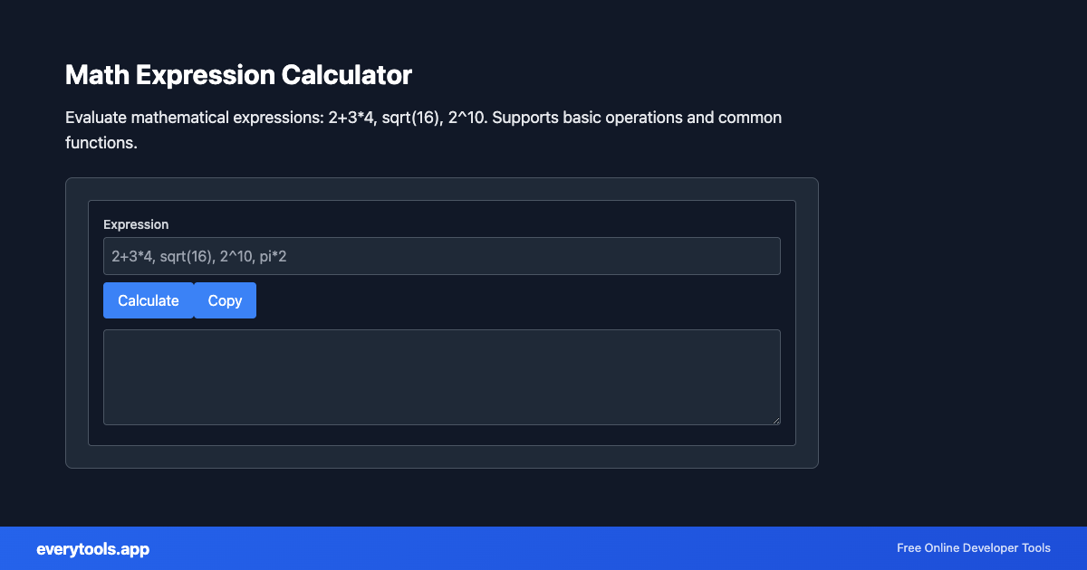The image size is (1087, 570).
Task: Click the bottom-right corner of the textarea
Action: pos(777,420)
